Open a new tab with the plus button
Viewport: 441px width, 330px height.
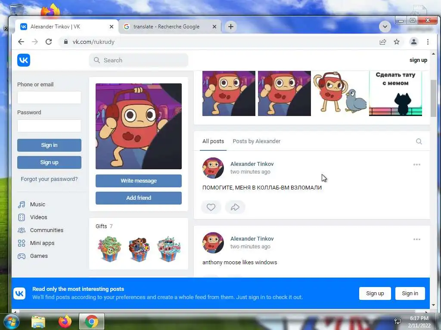click(231, 27)
